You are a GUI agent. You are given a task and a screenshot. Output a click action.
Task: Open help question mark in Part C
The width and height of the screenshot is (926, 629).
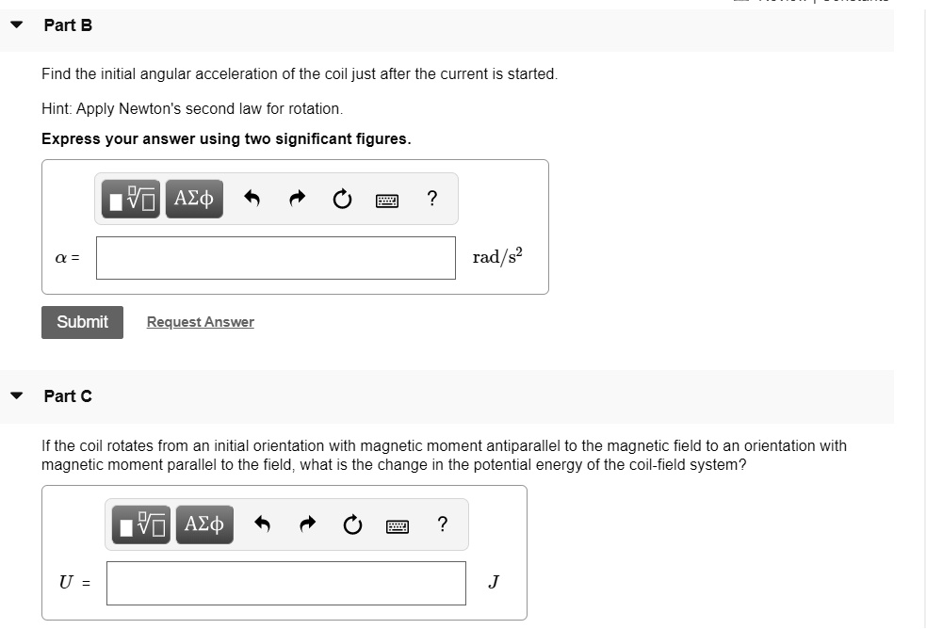pyautogui.click(x=442, y=524)
